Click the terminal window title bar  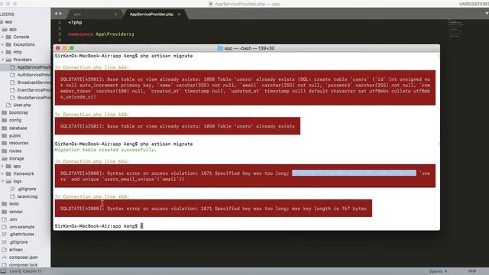pyautogui.click(x=246, y=48)
